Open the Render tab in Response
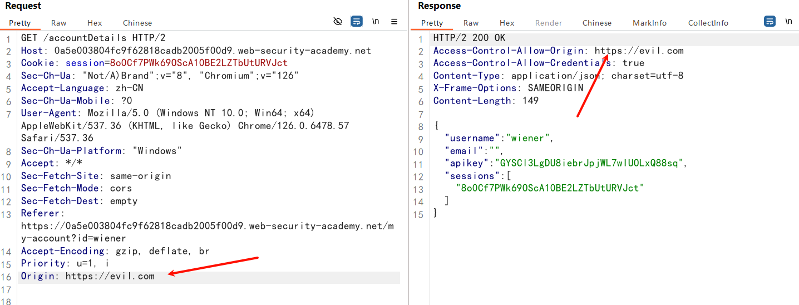The image size is (799, 305). (x=549, y=23)
